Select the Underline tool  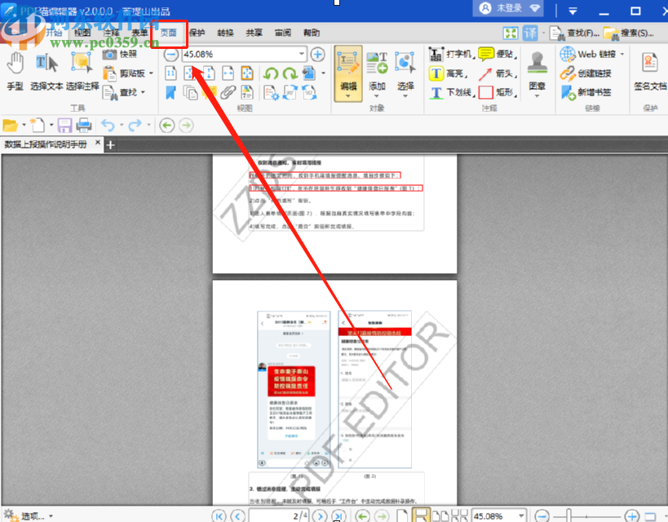(x=451, y=92)
